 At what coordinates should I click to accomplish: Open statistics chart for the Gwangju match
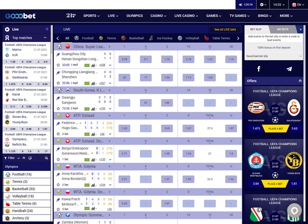(x=94, y=109)
